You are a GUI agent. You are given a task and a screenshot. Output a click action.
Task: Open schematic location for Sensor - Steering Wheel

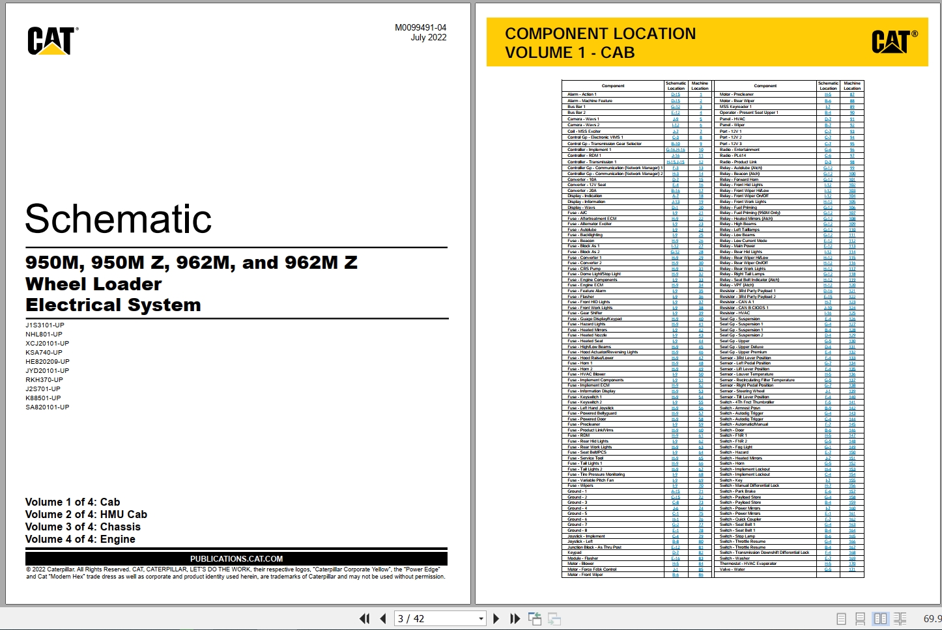[828, 391]
